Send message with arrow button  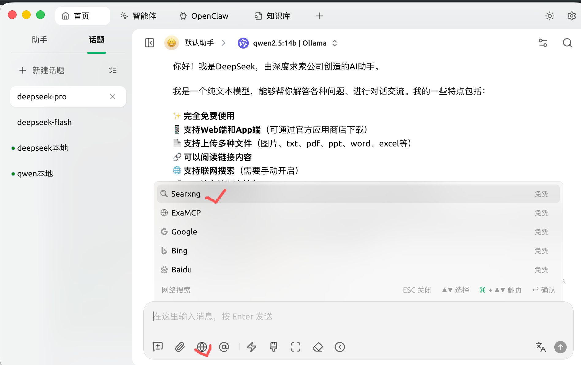(x=560, y=347)
